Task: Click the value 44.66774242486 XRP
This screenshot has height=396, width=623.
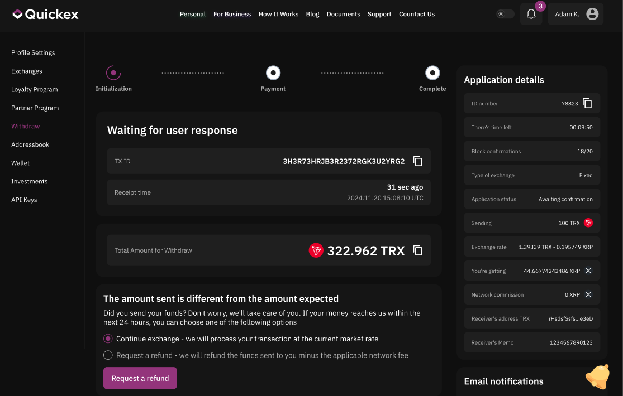Action: click(551, 271)
